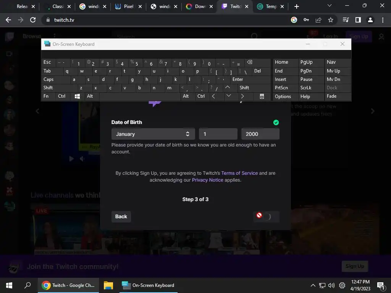Open the media control icon in Chrome toolbar
The width and height of the screenshot is (391, 293).
pos(346,20)
